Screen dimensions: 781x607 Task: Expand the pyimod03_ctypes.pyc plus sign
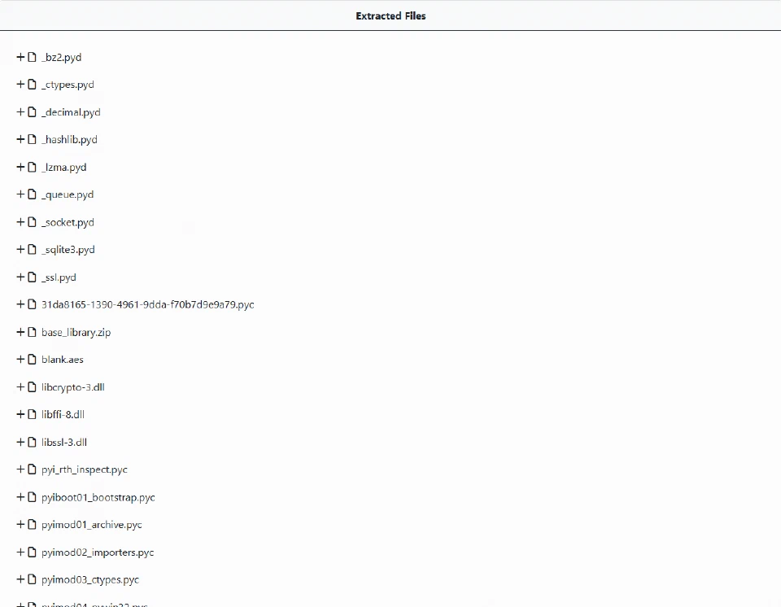(20, 579)
